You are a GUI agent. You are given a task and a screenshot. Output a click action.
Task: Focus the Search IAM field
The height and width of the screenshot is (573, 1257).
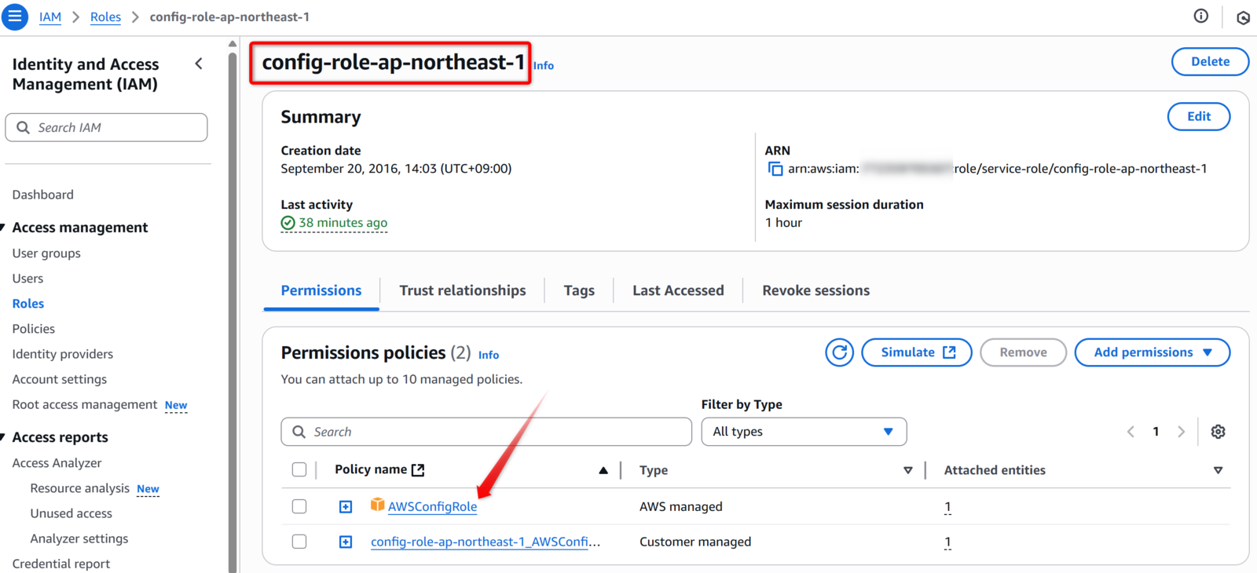(x=106, y=127)
